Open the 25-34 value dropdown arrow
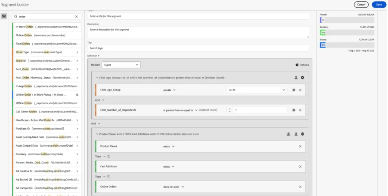 pyautogui.click(x=284, y=90)
